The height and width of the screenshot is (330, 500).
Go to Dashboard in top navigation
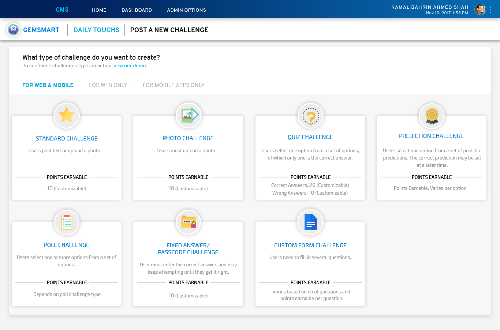[137, 10]
